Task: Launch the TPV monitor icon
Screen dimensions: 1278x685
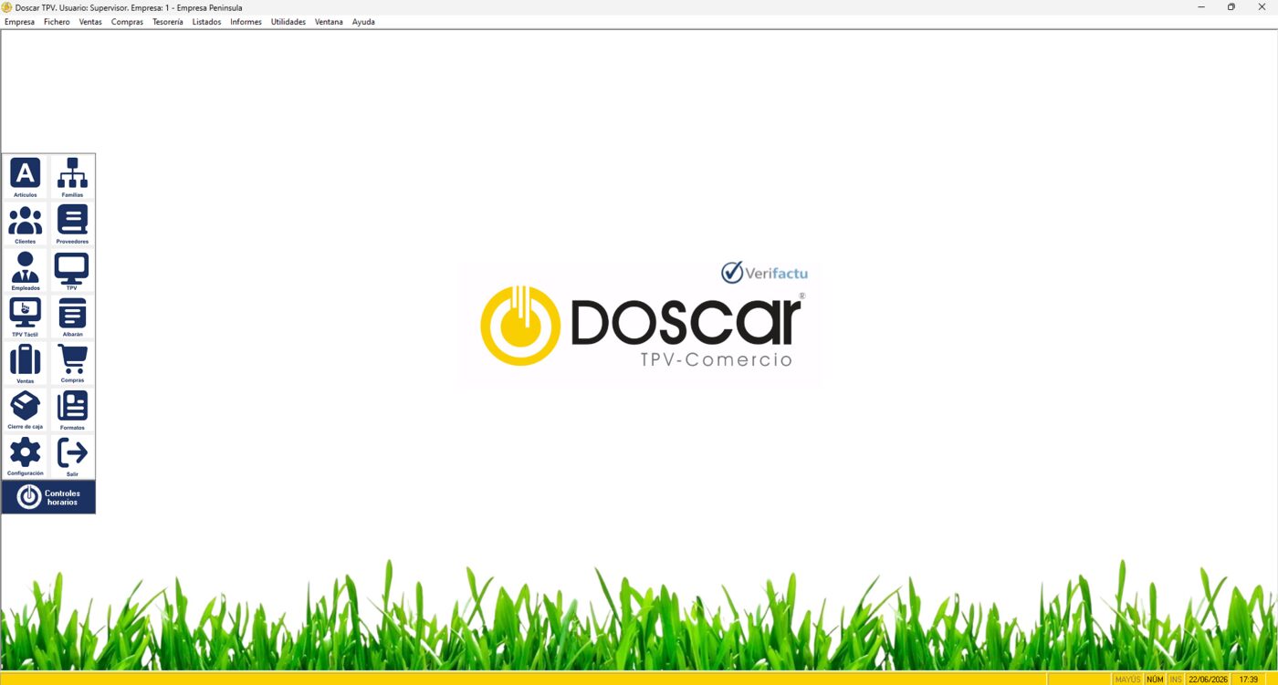Action: pos(72,270)
